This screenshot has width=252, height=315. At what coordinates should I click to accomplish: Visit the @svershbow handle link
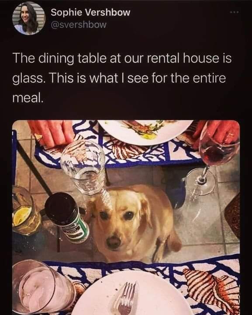[79, 25]
